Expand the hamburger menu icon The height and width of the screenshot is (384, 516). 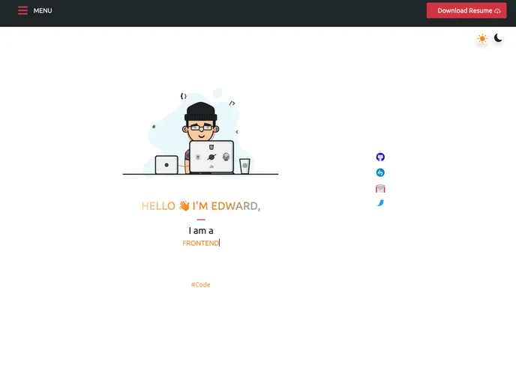pos(22,10)
